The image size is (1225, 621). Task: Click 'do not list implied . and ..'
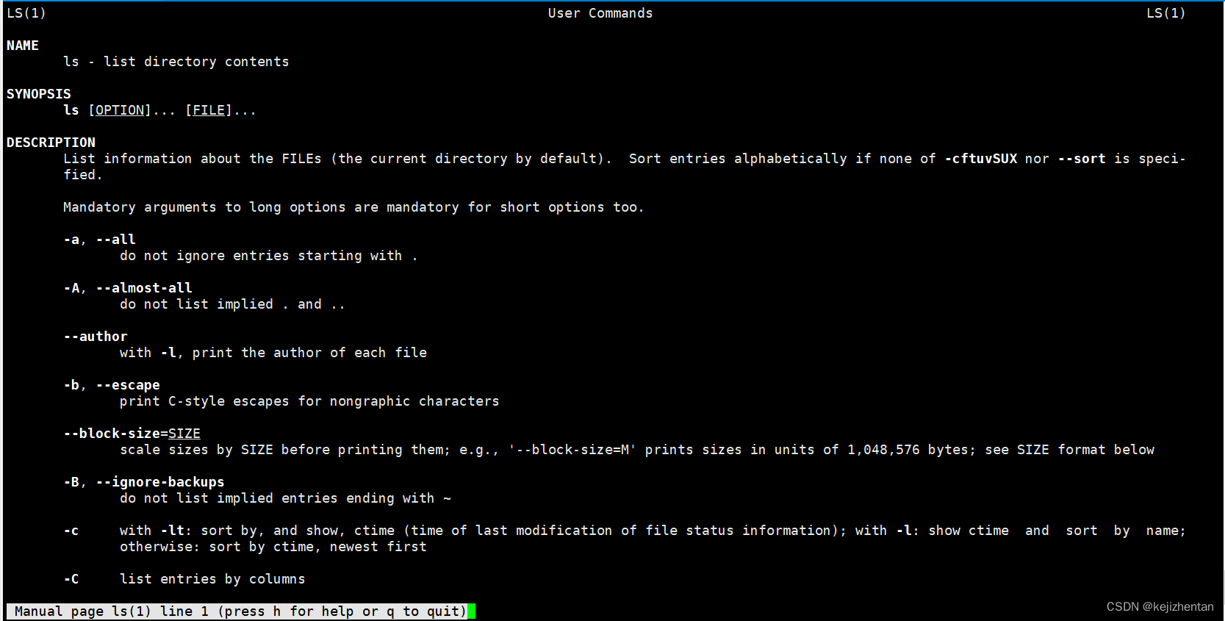click(x=232, y=304)
